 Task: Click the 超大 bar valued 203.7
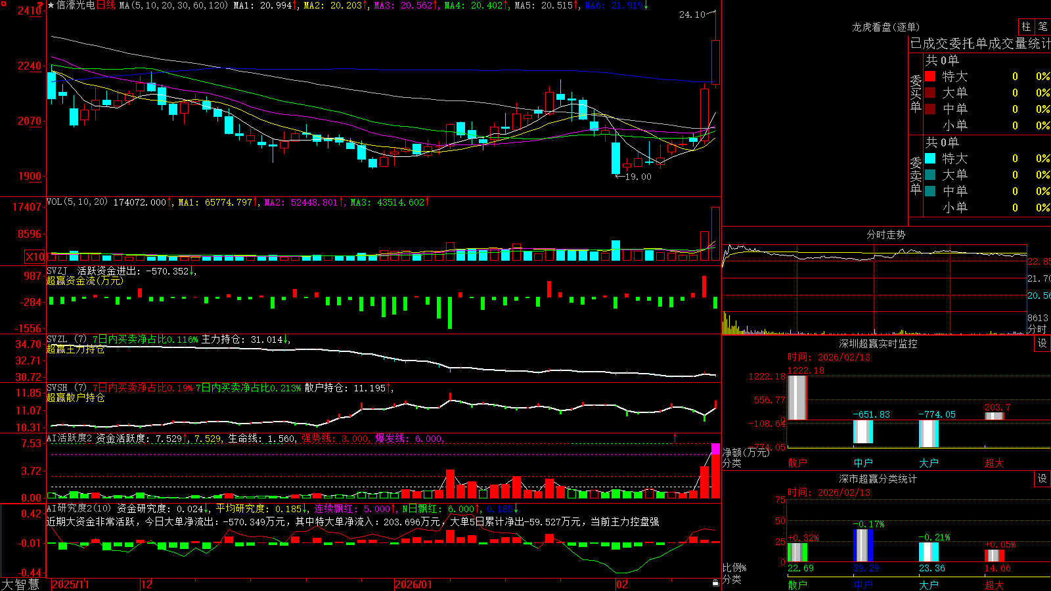pyautogui.click(x=994, y=416)
